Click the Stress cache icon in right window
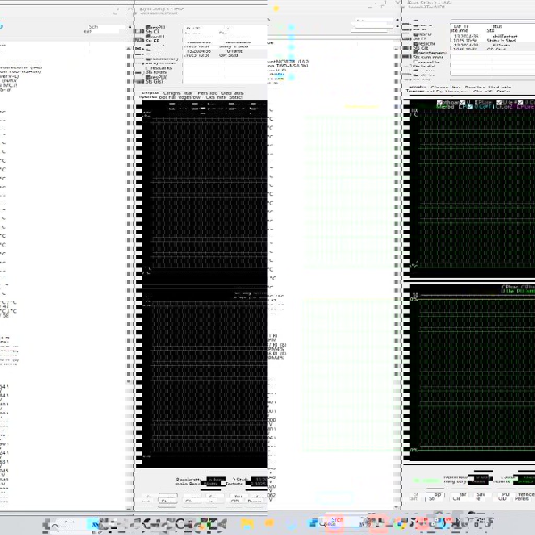 (x=406, y=48)
